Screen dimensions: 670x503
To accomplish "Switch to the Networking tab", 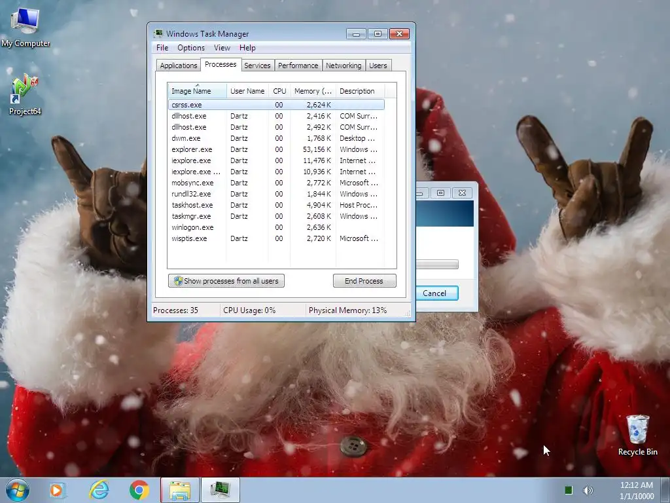I will 344,65.
